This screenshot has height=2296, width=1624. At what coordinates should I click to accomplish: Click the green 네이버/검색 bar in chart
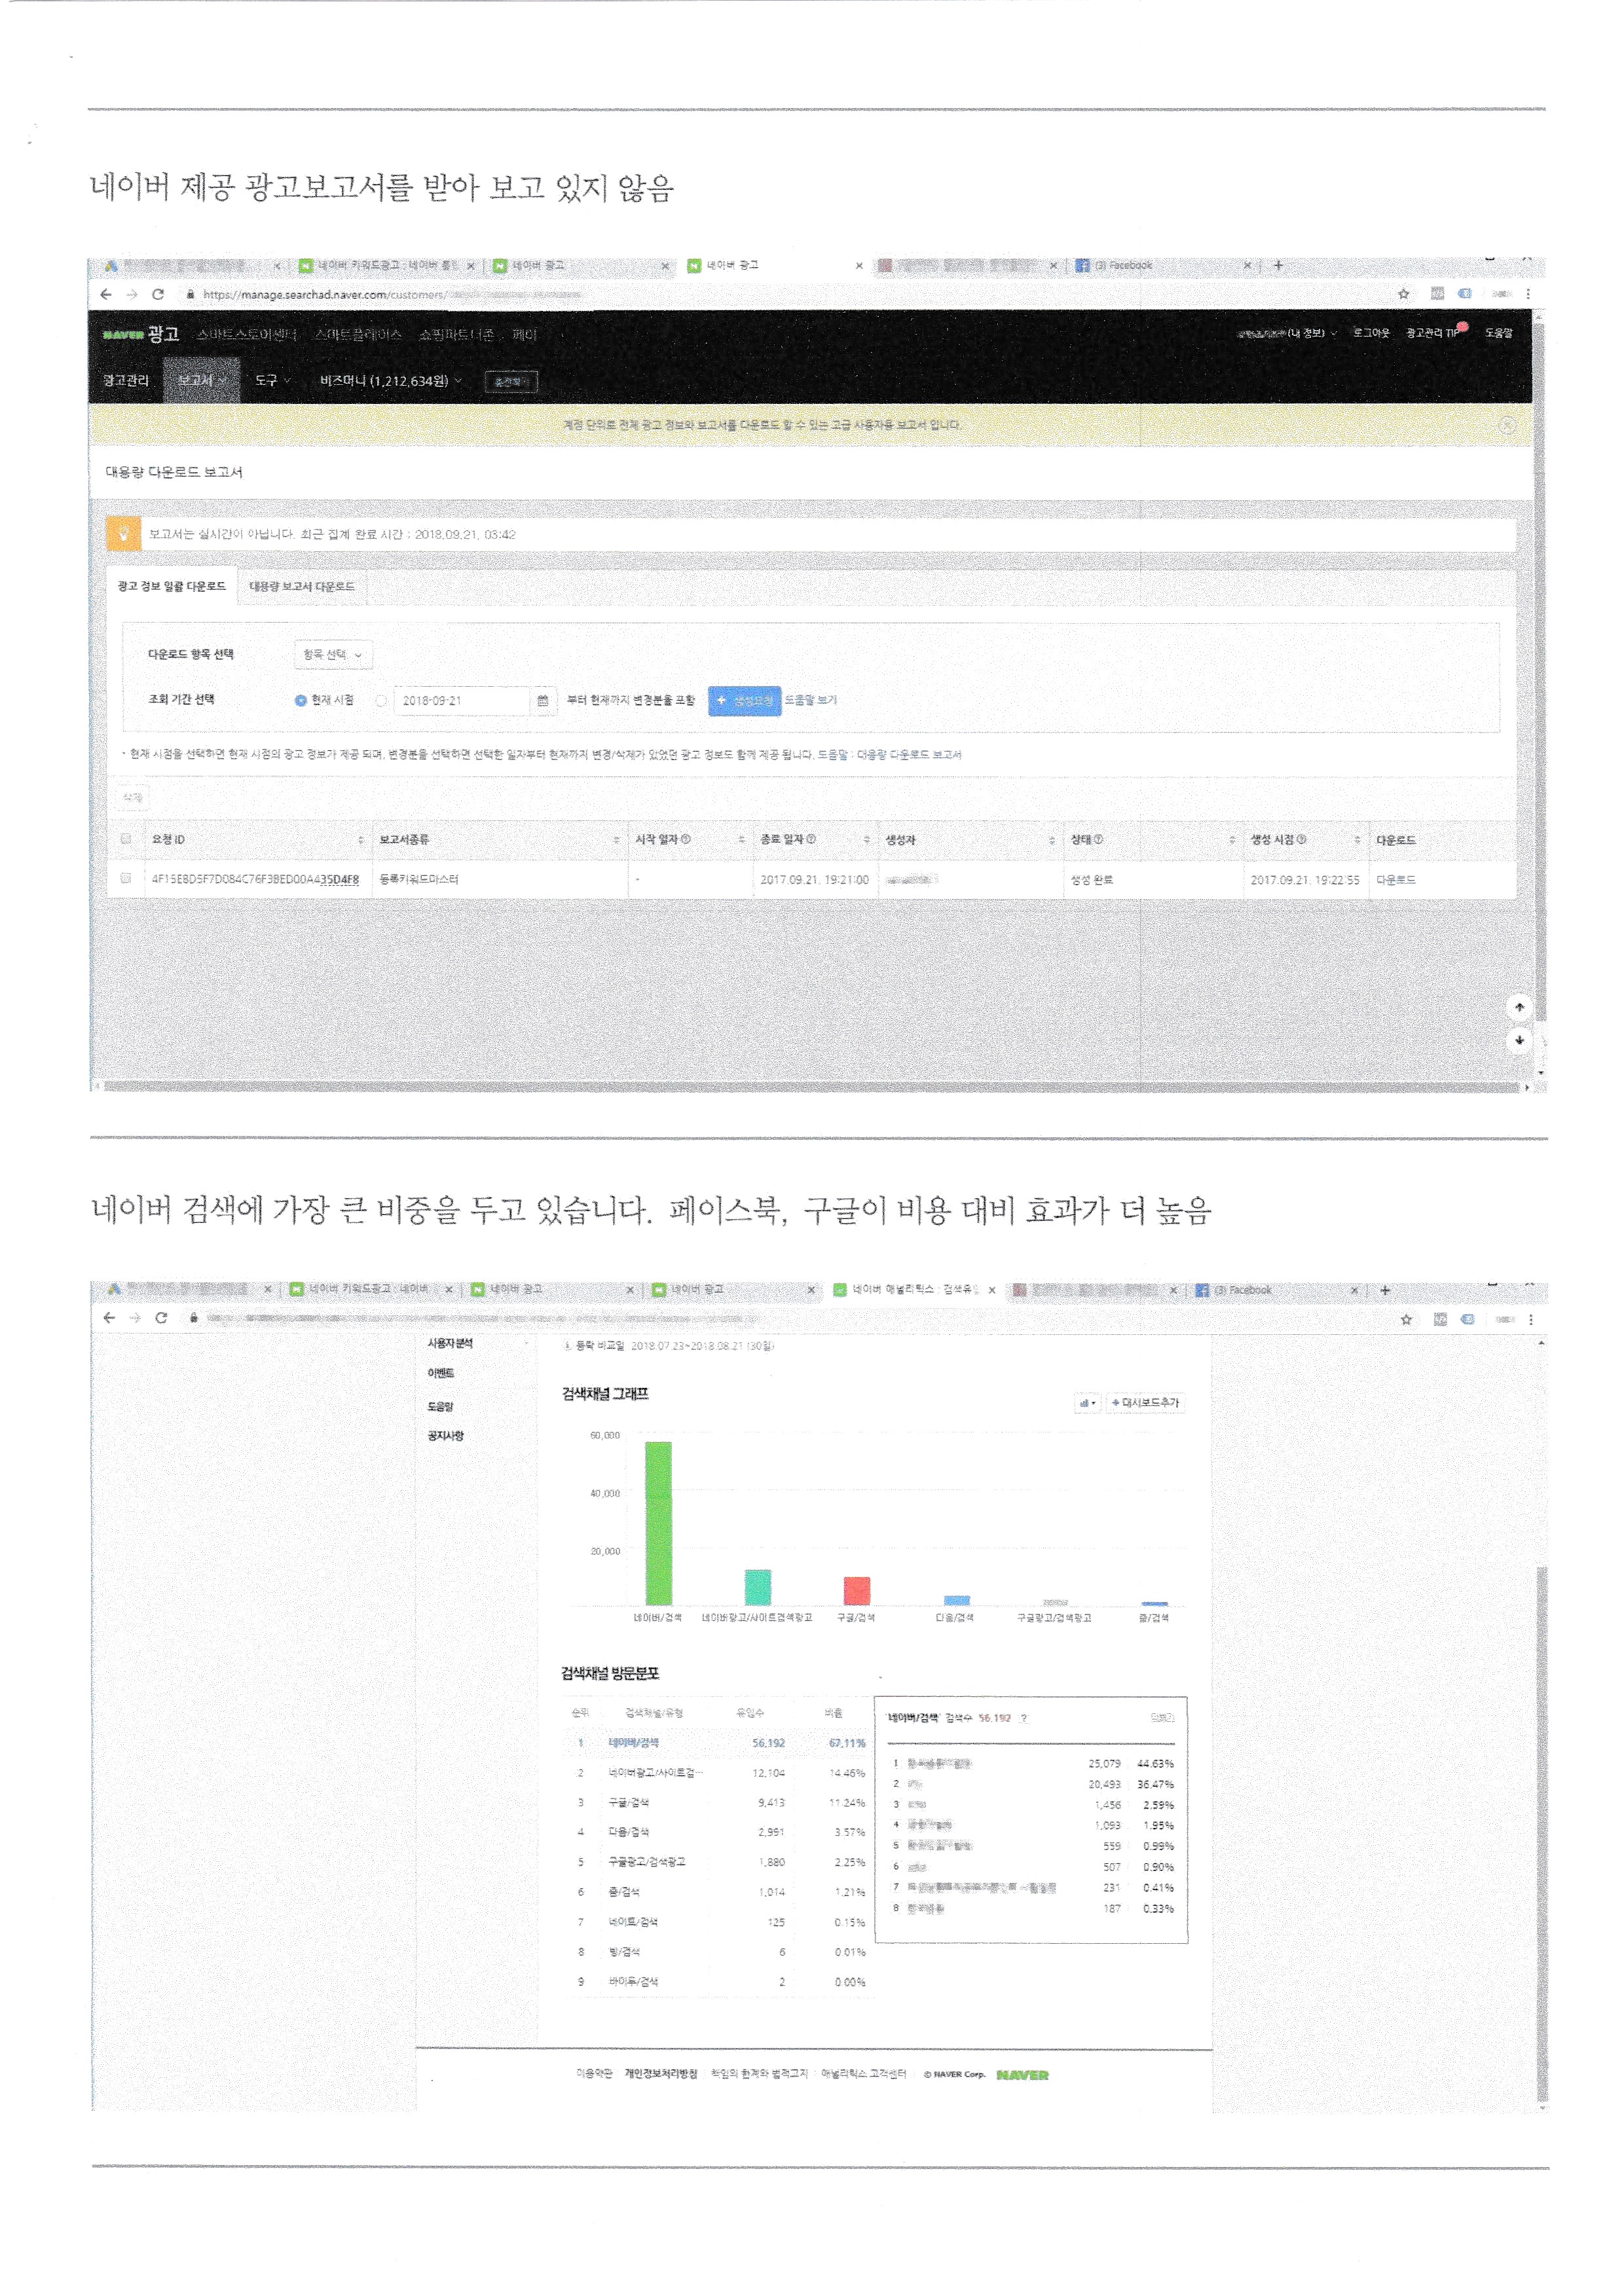658,1522
